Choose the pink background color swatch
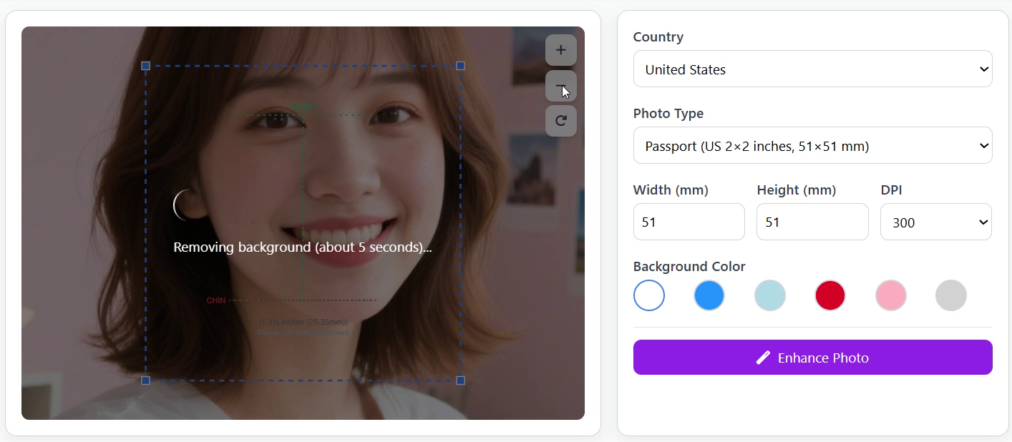 point(891,295)
